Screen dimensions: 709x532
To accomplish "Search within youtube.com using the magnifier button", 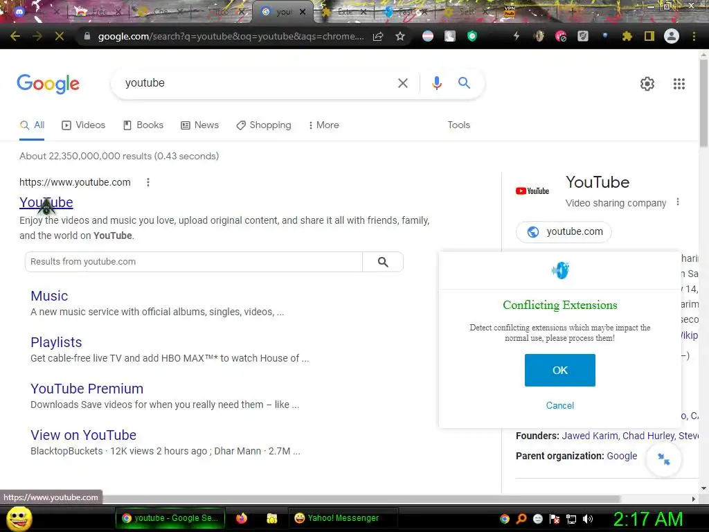I will pyautogui.click(x=383, y=262).
